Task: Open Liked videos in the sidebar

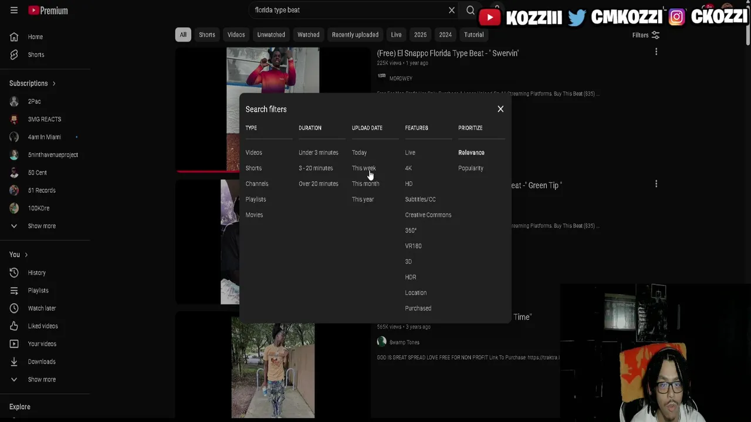Action: tap(43, 326)
